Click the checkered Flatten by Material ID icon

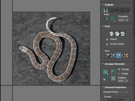(122, 10)
